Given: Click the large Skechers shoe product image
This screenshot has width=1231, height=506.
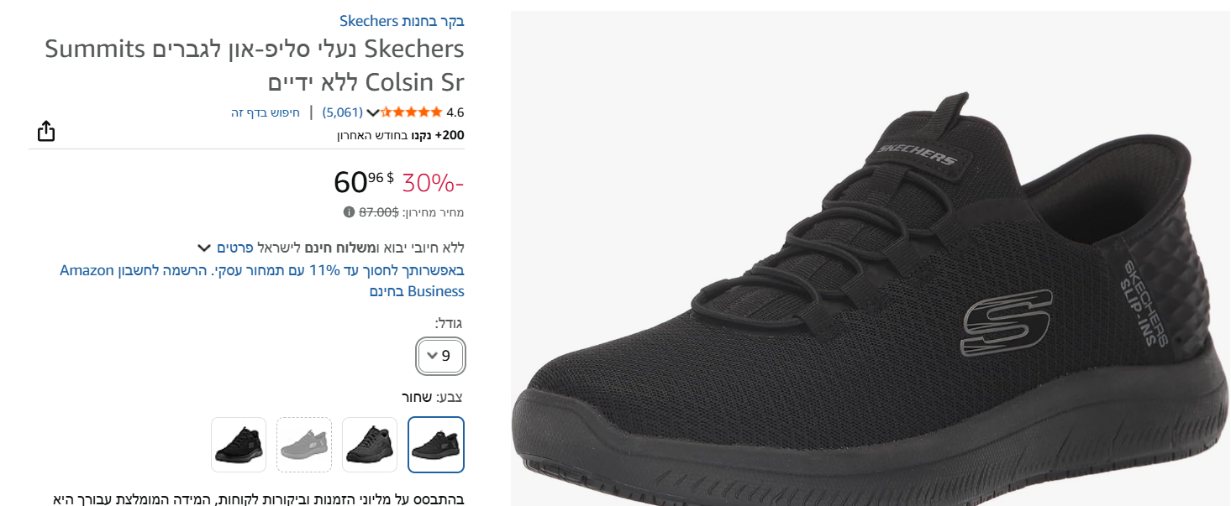Looking at the screenshot, I should click(x=870, y=277).
